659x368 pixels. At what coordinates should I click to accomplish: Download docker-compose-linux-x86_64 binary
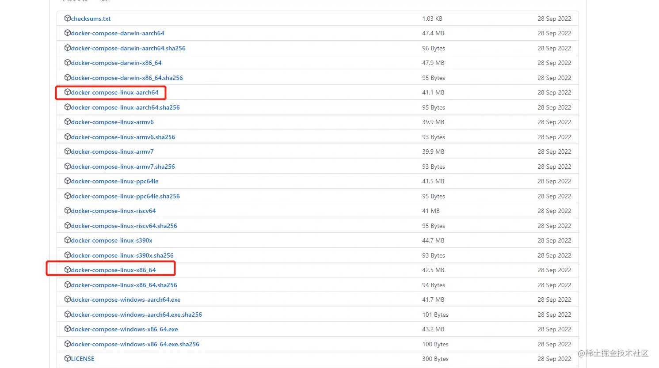[113, 270]
